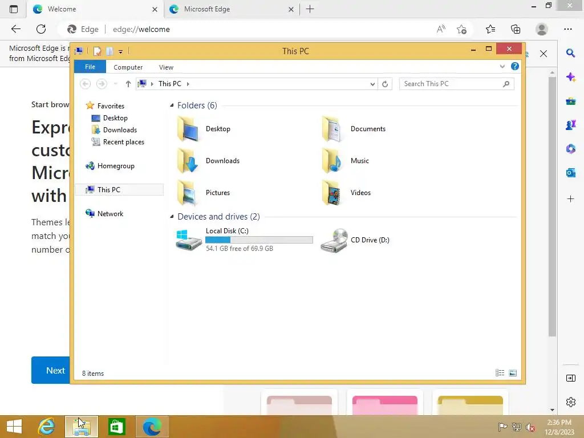The image size is (584, 438).
Task: Open Windows Store from taskbar
Action: click(116, 427)
